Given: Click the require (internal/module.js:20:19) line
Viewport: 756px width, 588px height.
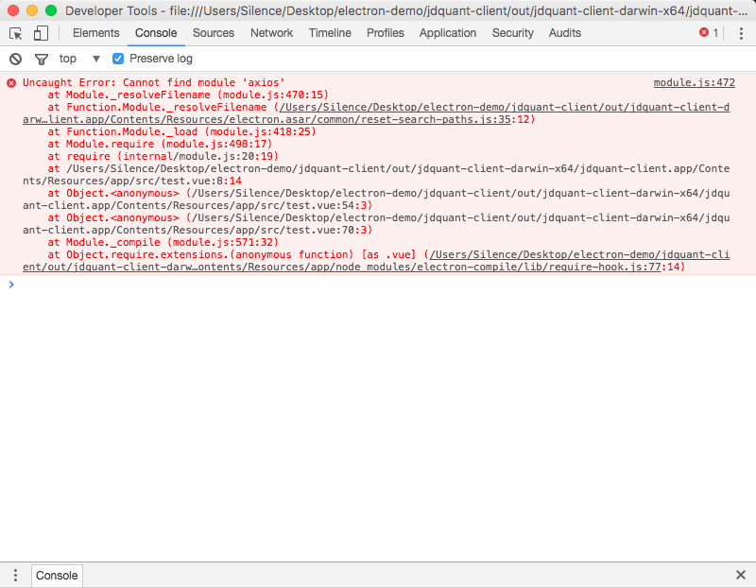Looking at the screenshot, I should pos(163,156).
